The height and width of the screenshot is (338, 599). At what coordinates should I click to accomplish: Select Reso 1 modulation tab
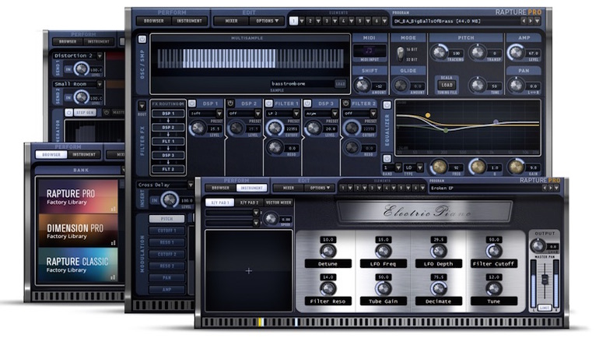(167, 242)
